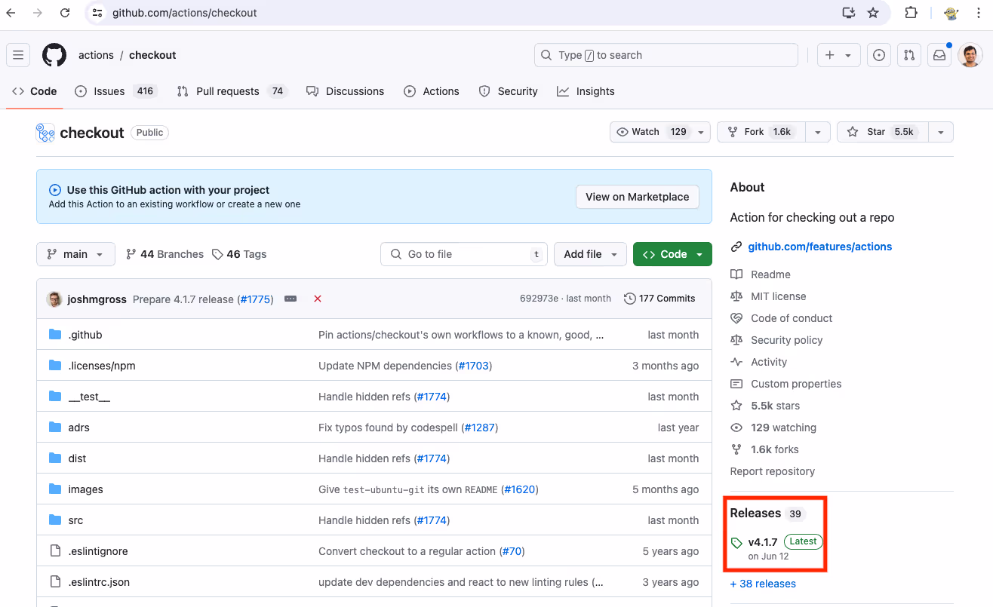Switch to the Discussions tab

346,91
